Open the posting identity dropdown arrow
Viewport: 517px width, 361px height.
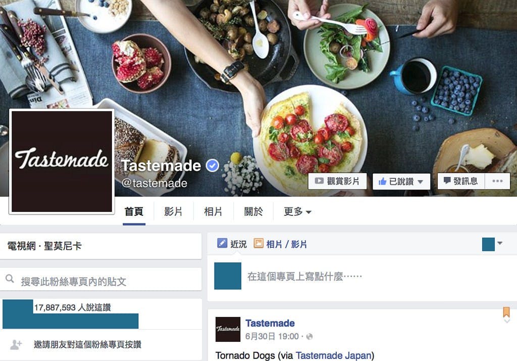pos(500,243)
